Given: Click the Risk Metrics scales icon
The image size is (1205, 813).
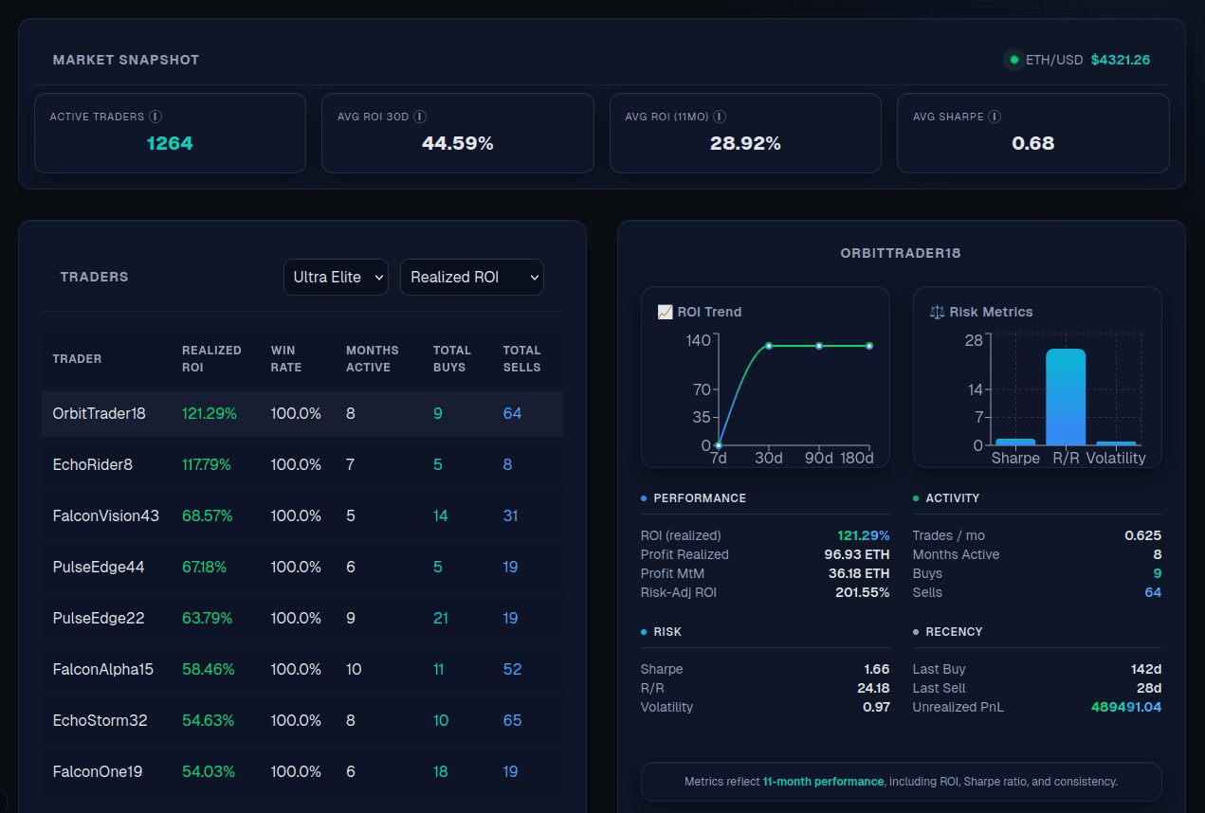Looking at the screenshot, I should 938,312.
